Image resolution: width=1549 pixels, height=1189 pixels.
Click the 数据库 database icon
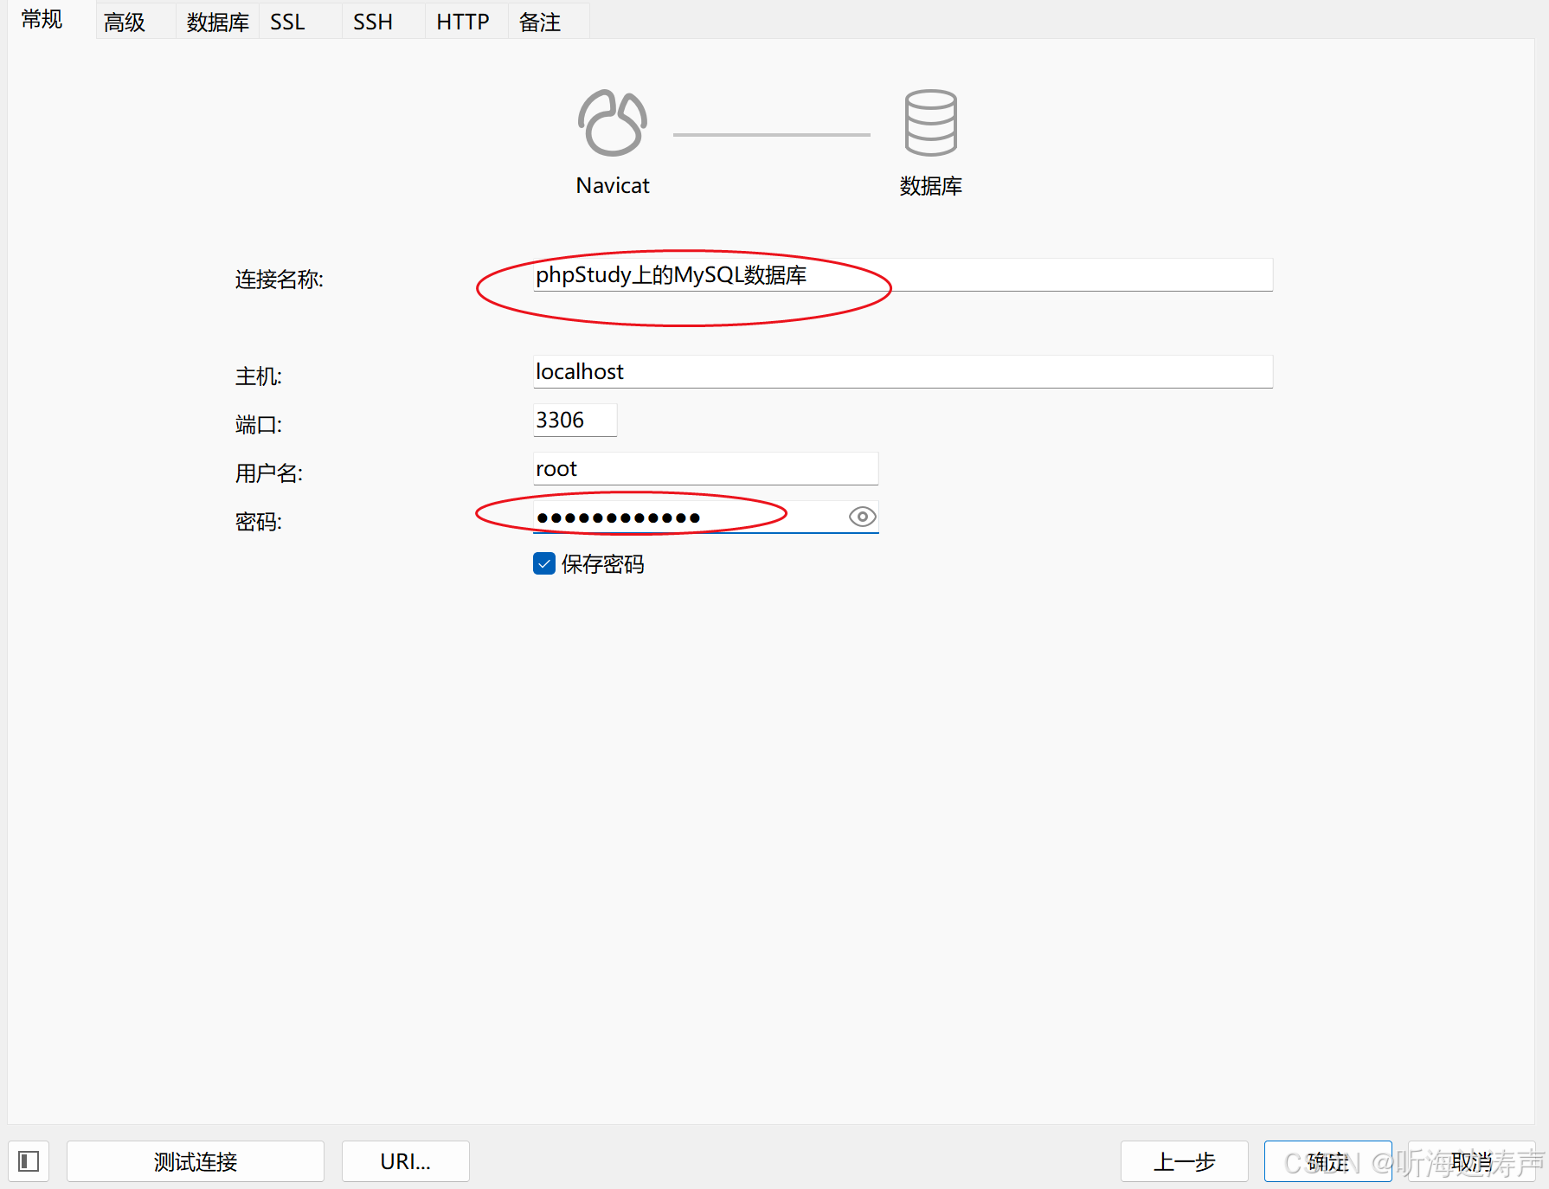929,123
